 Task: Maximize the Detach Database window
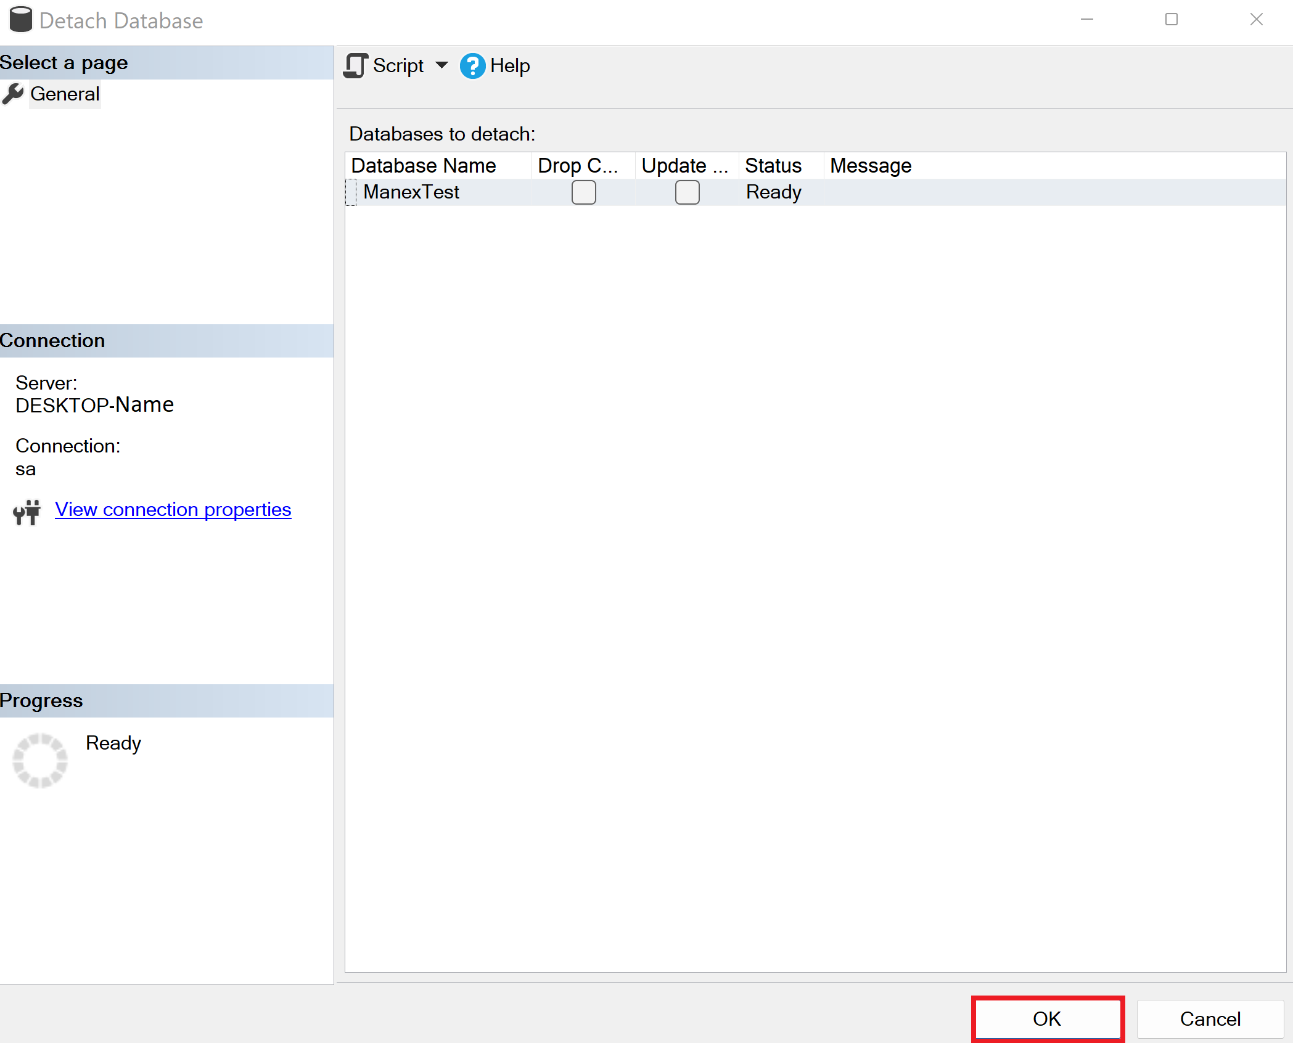(x=1171, y=20)
